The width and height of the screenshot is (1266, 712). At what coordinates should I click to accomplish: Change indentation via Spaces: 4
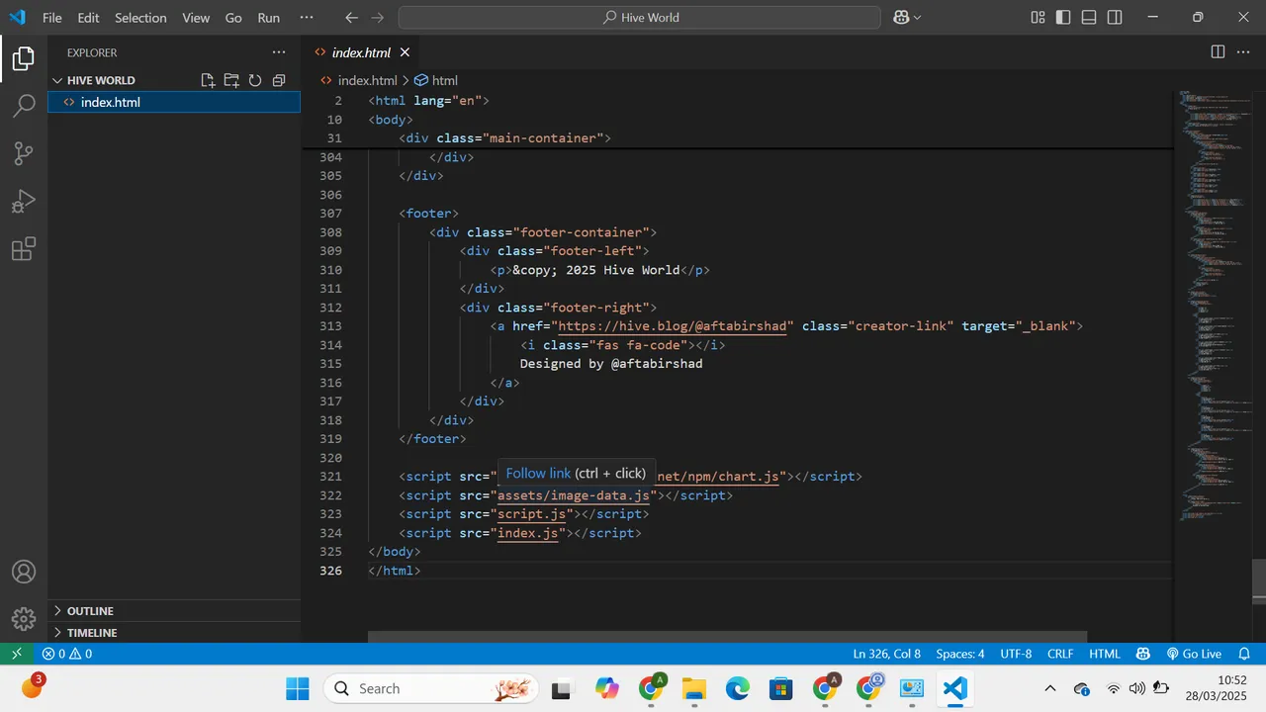[x=960, y=654]
